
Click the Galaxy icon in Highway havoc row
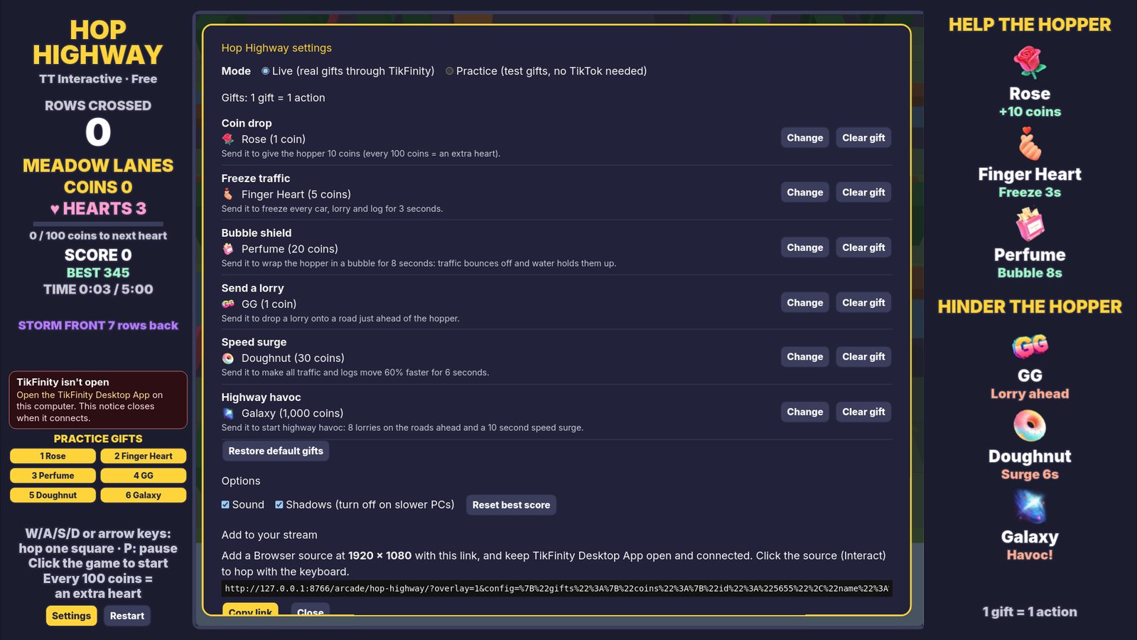[228, 413]
